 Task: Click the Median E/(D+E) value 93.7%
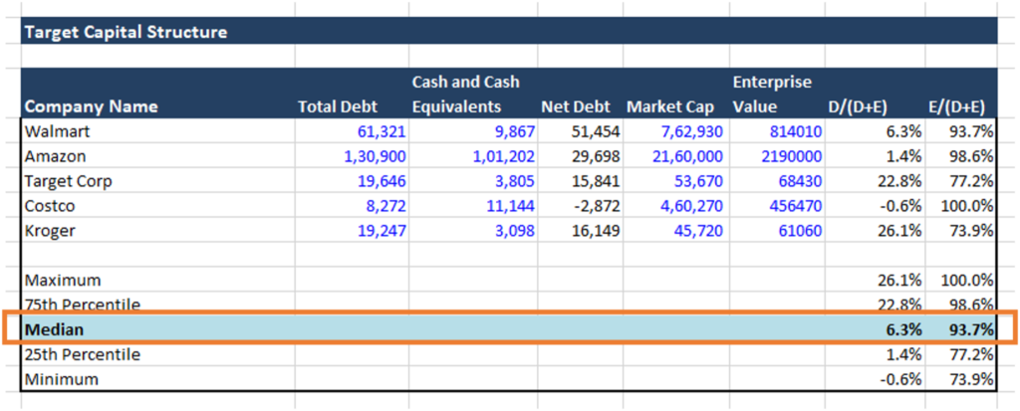[971, 329]
